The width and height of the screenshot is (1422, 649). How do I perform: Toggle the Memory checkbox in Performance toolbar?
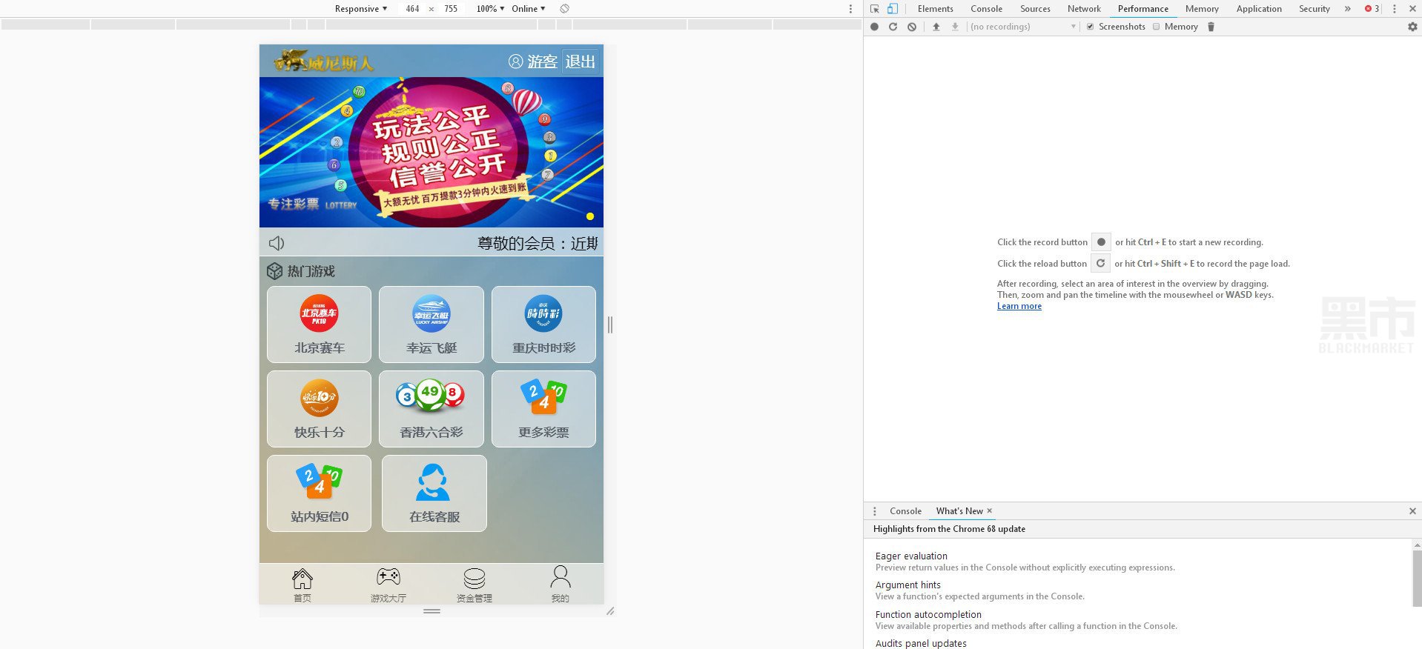point(1156,27)
